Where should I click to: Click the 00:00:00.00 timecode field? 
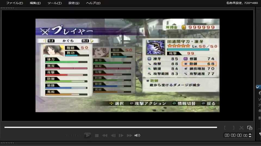pyautogui.click(x=236, y=135)
